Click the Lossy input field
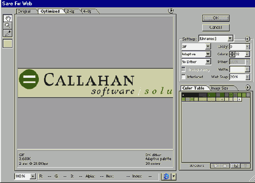 coord(238,47)
